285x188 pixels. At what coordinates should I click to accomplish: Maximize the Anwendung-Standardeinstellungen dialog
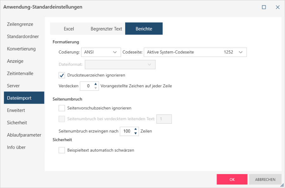264,7
